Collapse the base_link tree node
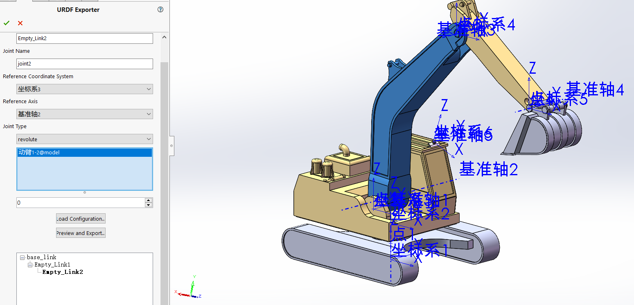The width and height of the screenshot is (634, 305). click(22, 258)
